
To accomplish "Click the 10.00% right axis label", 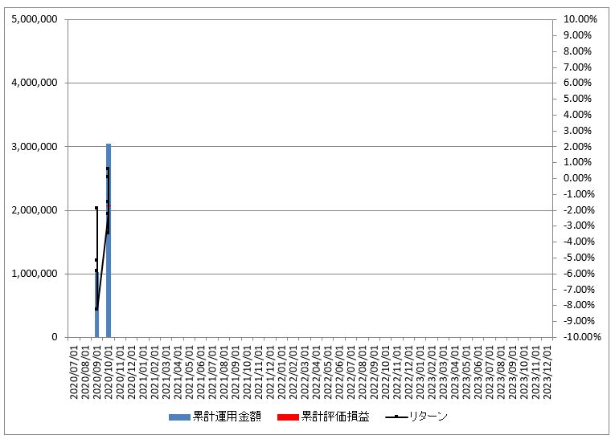I will point(580,19).
